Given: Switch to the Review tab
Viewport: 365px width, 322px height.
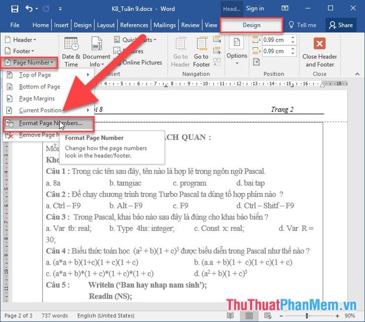Looking at the screenshot, I should pyautogui.click(x=190, y=25).
